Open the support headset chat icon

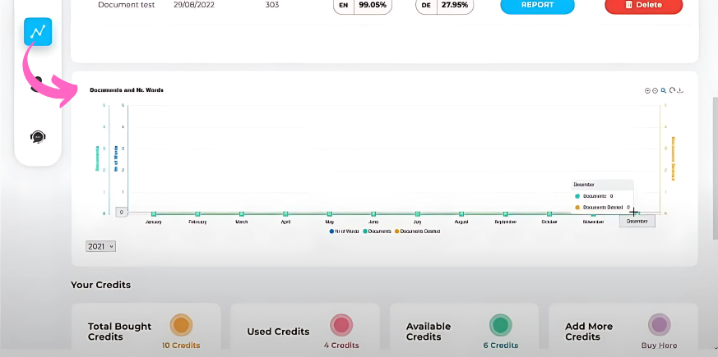point(38,137)
